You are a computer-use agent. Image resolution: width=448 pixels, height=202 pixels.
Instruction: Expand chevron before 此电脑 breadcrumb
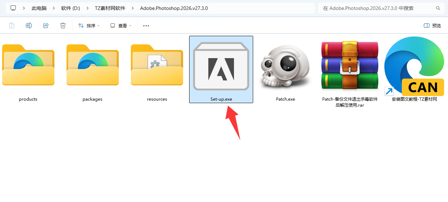tap(24, 8)
